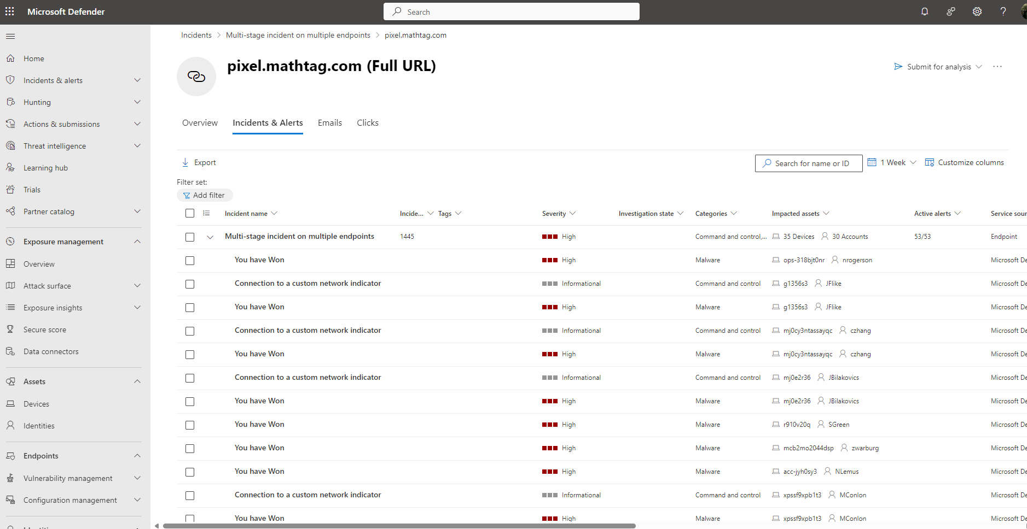
Task: Open the Help question mark icon
Action: 1003,11
